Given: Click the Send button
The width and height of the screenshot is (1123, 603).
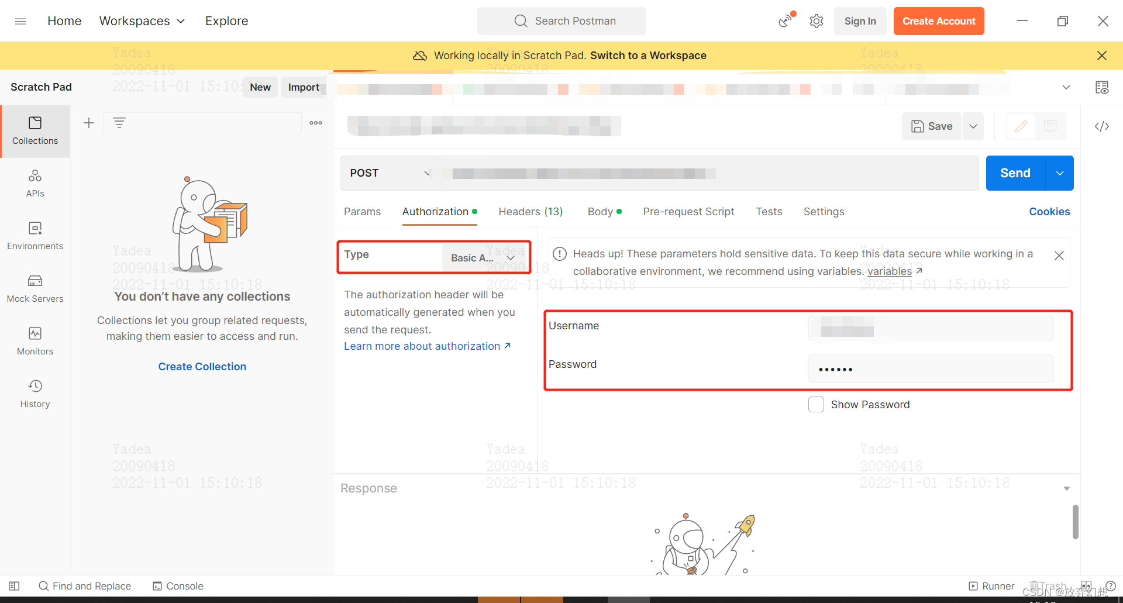Looking at the screenshot, I should (x=1015, y=173).
